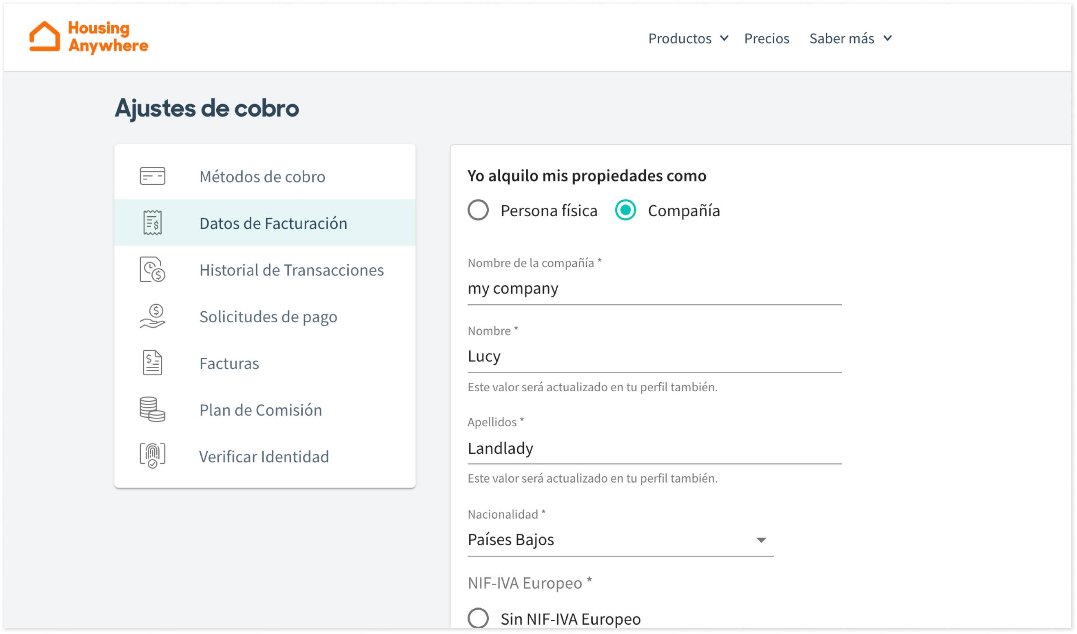Click the receipt icon next to Datos de Facturación
The height and width of the screenshot is (634, 1077).
[x=152, y=223]
